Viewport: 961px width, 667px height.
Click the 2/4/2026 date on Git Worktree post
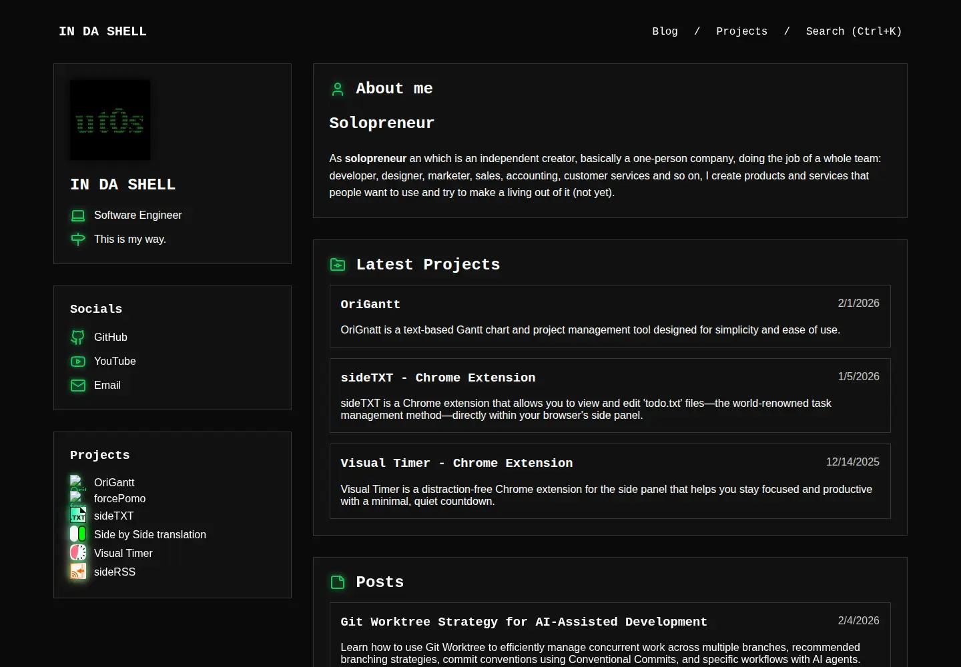pos(858,620)
